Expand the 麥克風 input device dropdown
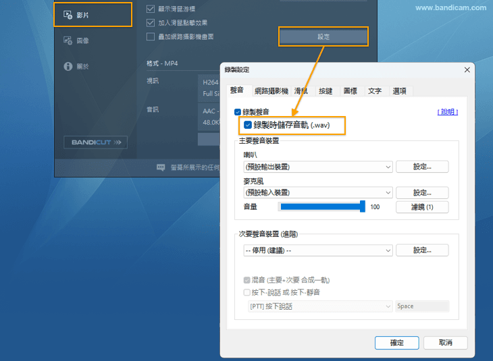 [318, 192]
